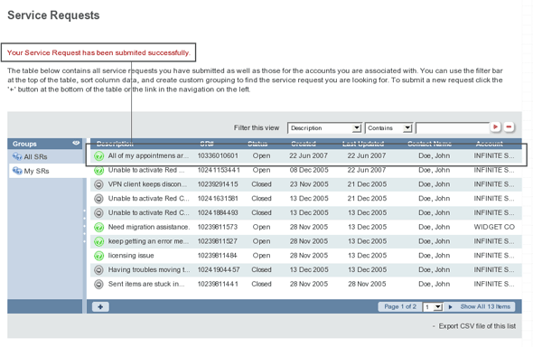The image size is (533, 347).
Task: Click the Groups panel header
Action: [45, 144]
